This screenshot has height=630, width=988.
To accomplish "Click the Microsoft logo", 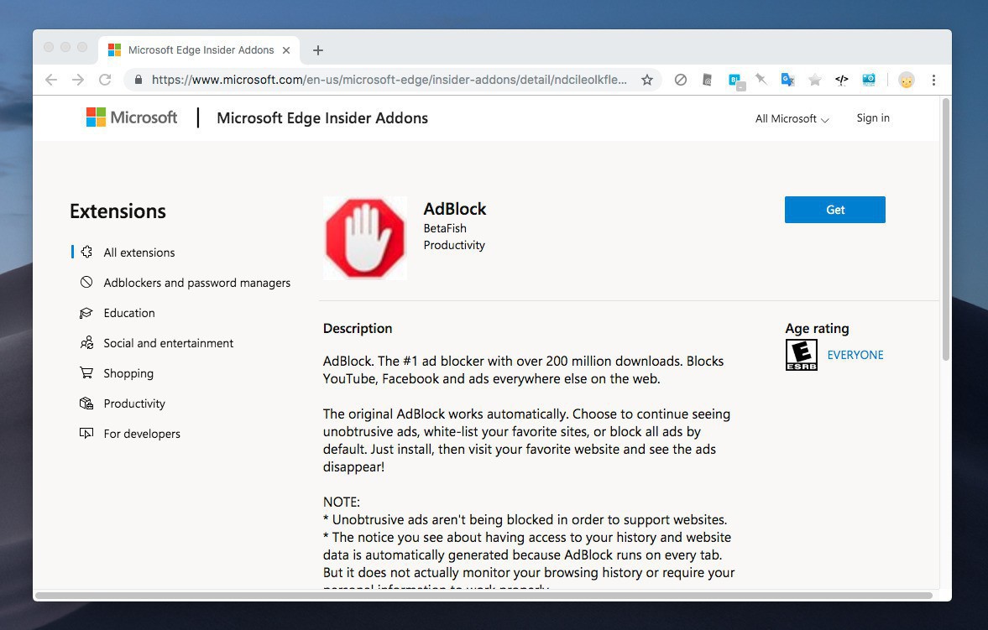I will (x=132, y=117).
